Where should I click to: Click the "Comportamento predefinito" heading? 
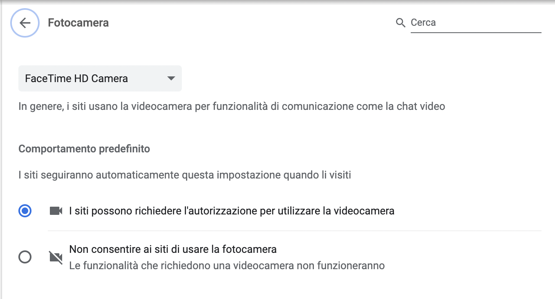click(x=84, y=149)
